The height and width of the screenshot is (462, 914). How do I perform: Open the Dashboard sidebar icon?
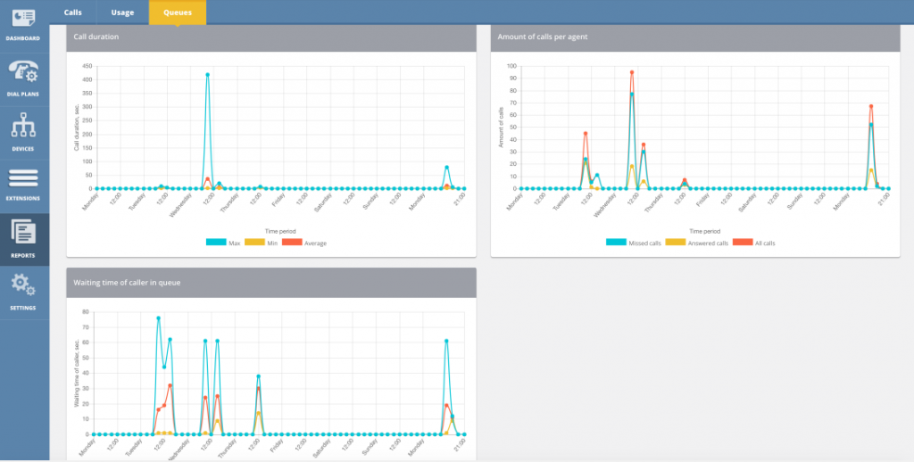point(24,19)
